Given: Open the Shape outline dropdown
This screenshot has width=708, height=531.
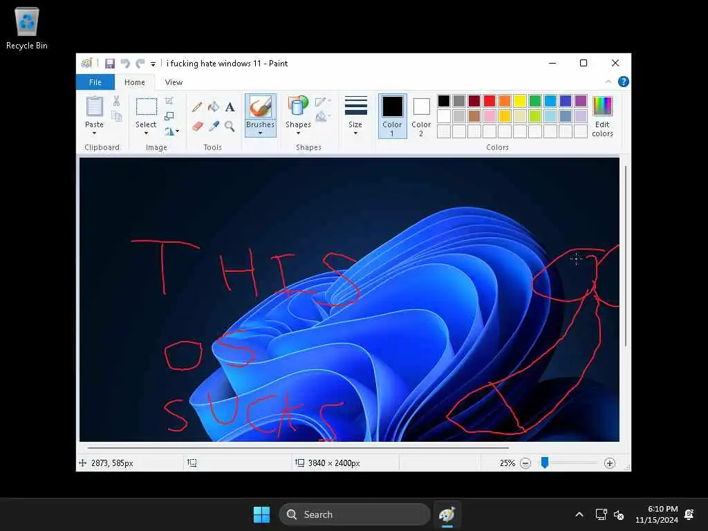Looking at the screenshot, I should click(x=323, y=102).
